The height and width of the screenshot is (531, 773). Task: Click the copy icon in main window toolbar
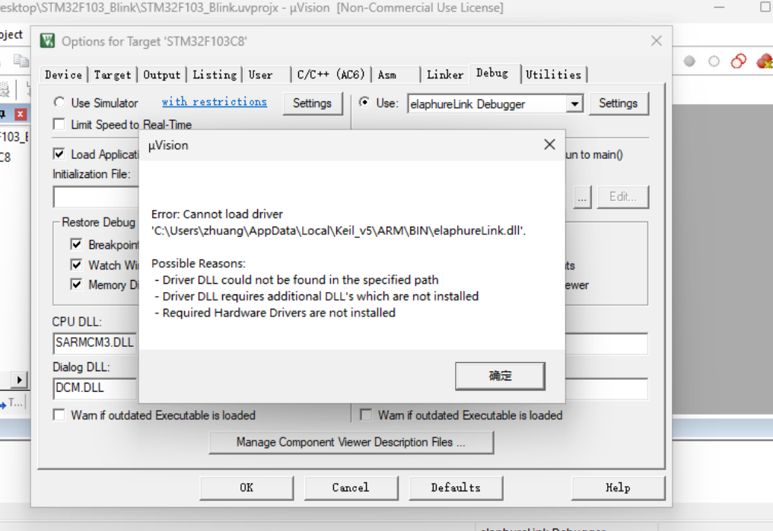(21, 61)
